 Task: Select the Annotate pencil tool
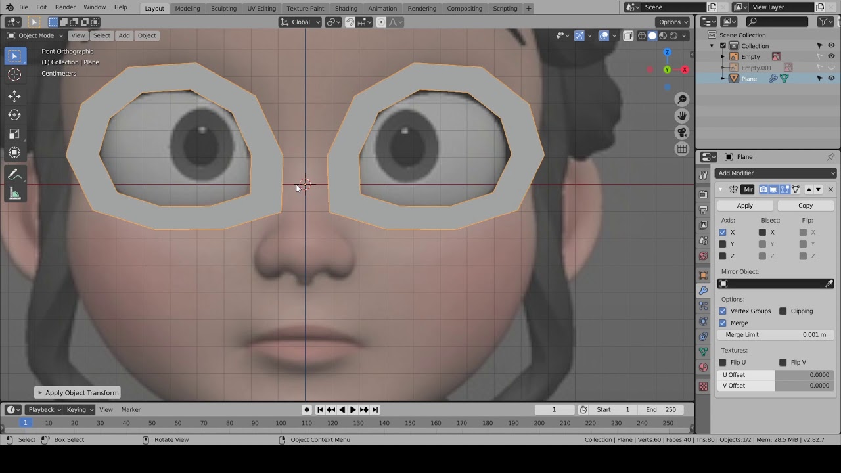tap(14, 175)
